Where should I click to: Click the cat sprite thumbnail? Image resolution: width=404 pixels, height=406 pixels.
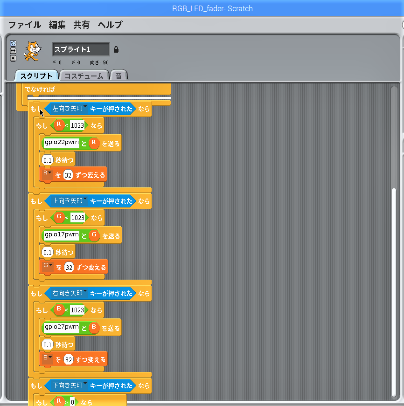pyautogui.click(x=33, y=51)
